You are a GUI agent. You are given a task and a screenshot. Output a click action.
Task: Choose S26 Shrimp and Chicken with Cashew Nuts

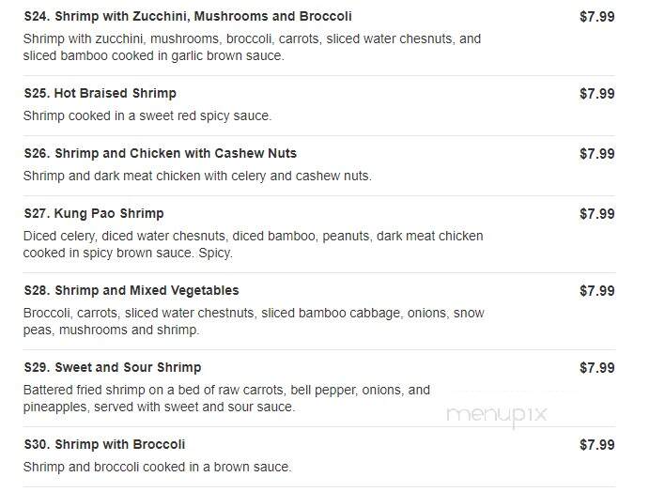[161, 154]
